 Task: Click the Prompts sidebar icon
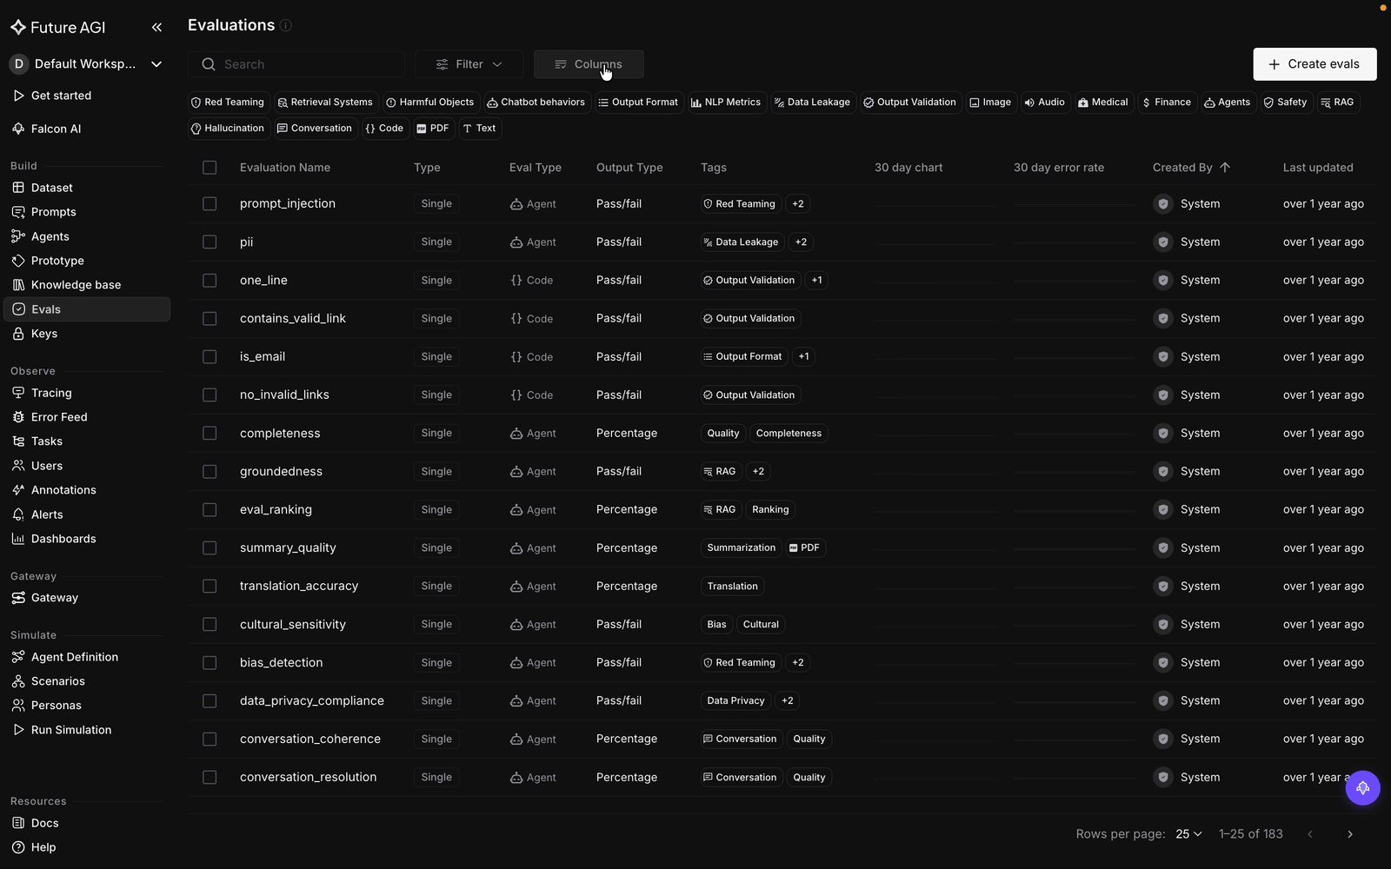(18, 212)
